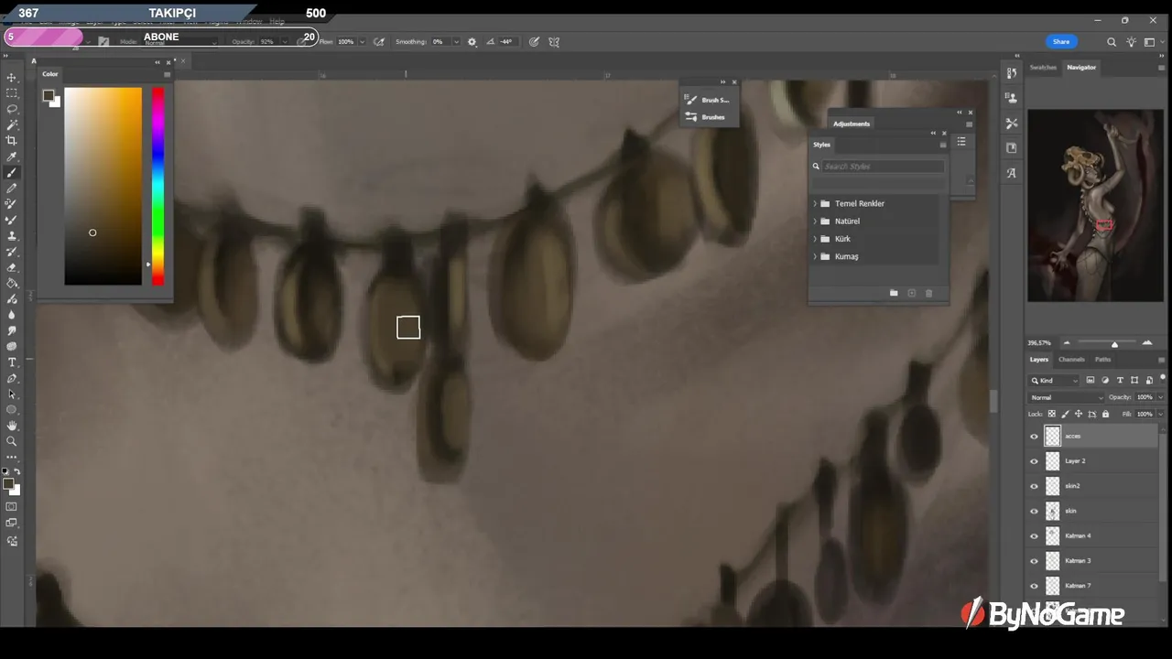1172x659 pixels.
Task: Hide the Katman 3 layer
Action: (1035, 560)
